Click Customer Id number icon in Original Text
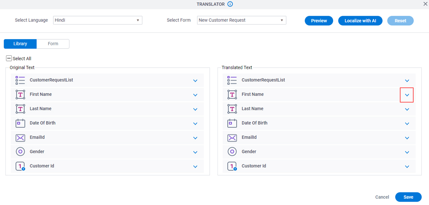This screenshot has width=429, height=205. point(20,166)
